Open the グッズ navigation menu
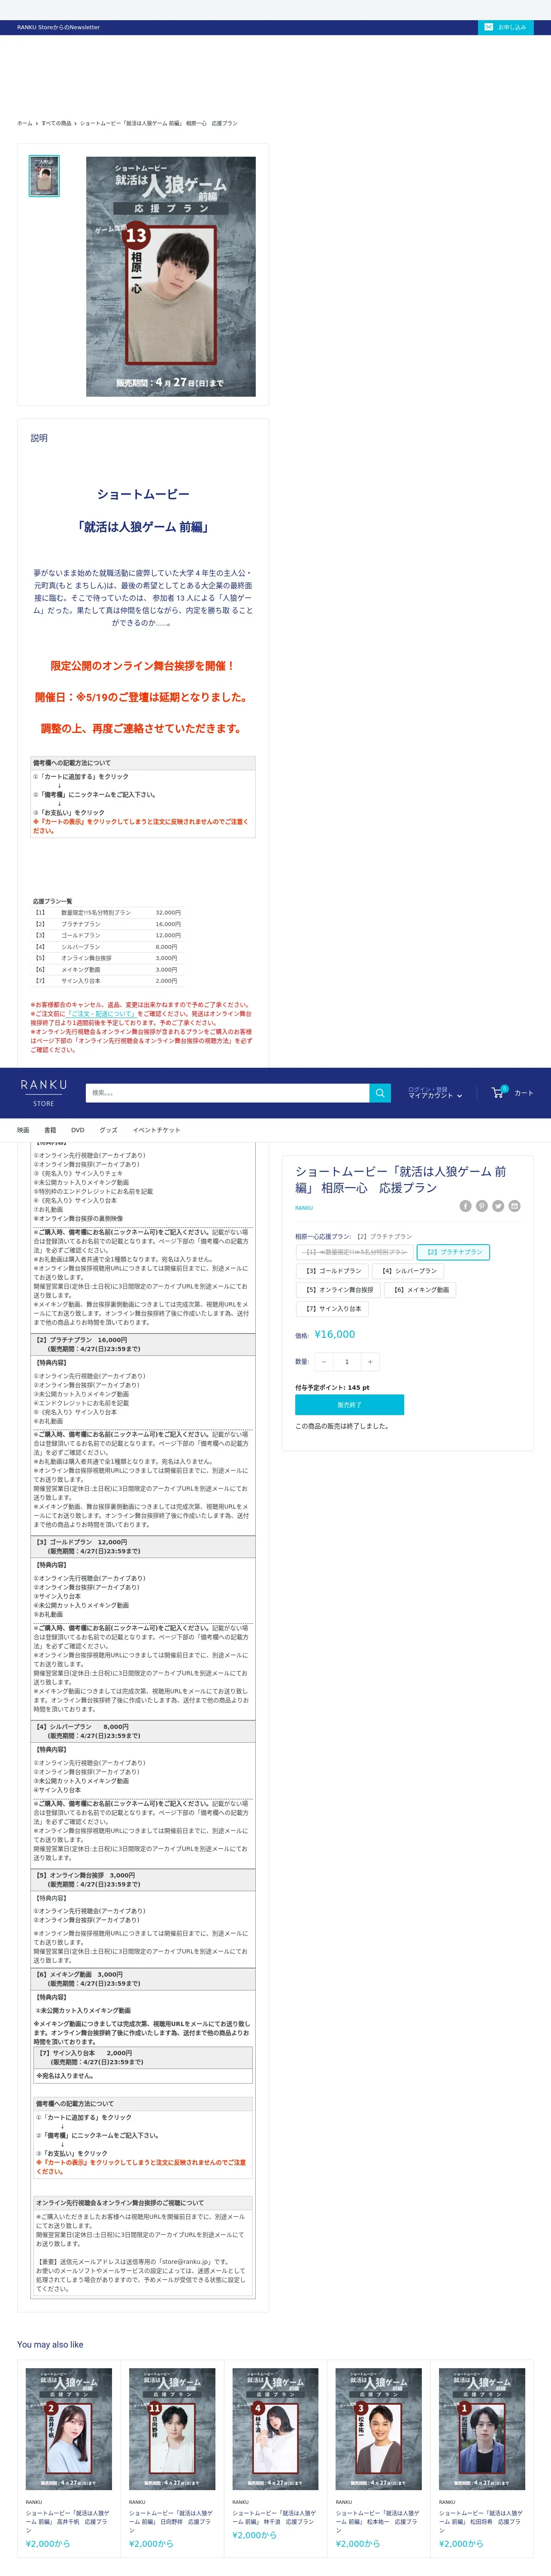Image resolution: width=551 pixels, height=2576 pixels. point(108,1130)
